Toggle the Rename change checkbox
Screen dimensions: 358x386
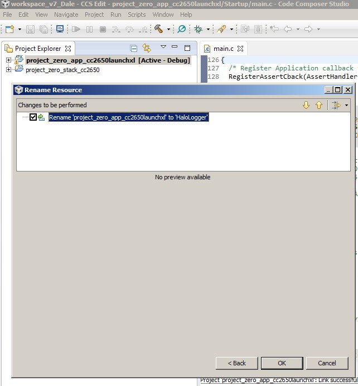[x=33, y=117]
